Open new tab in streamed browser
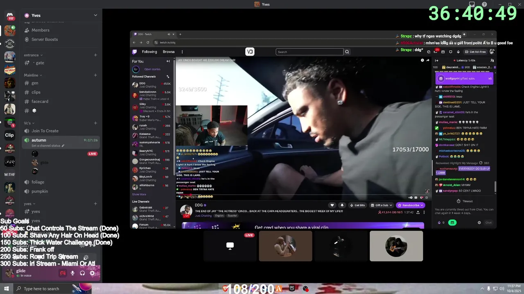524x294 pixels. point(180,34)
